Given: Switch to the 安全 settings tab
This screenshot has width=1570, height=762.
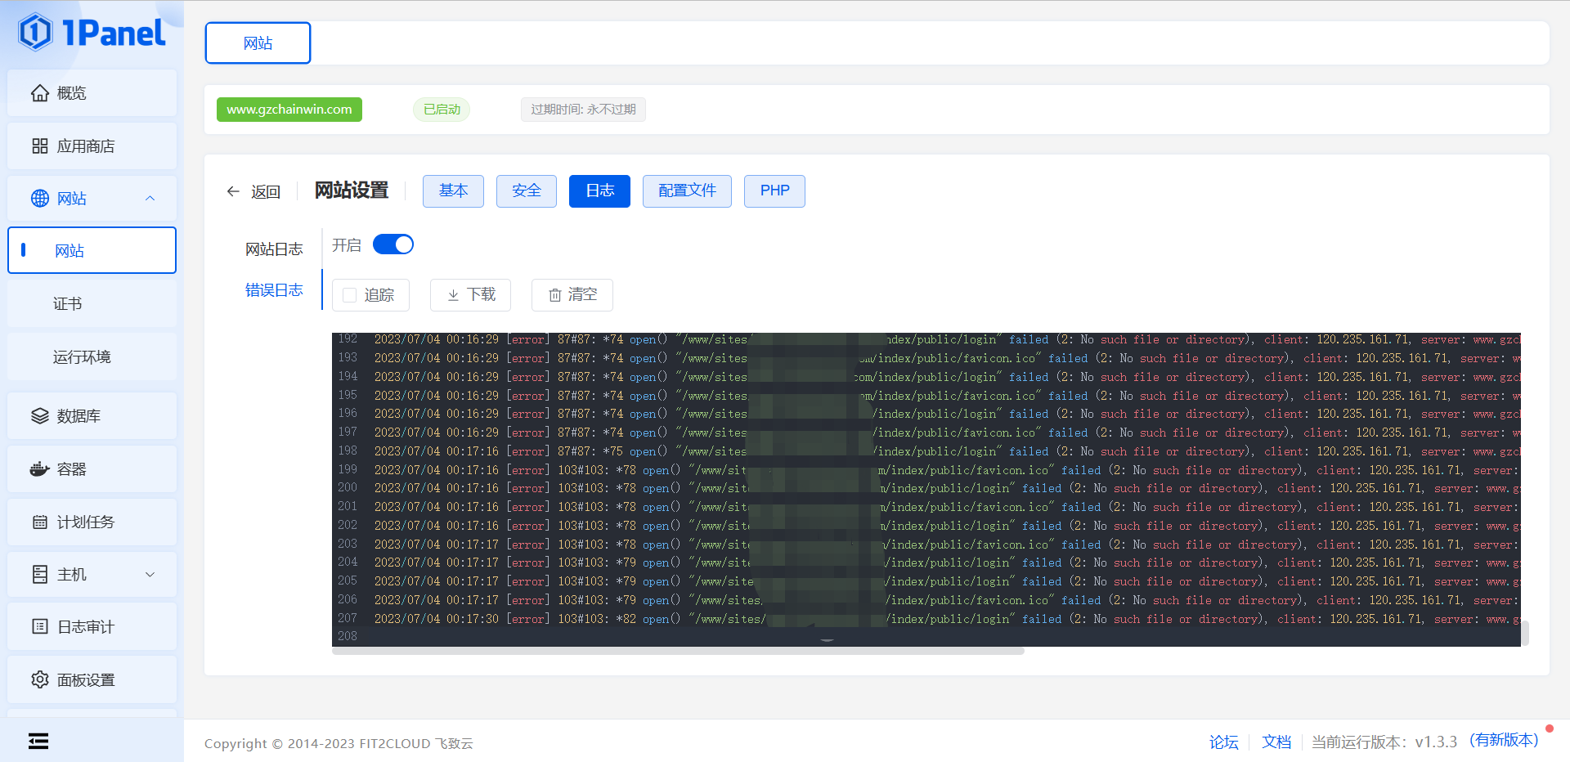Looking at the screenshot, I should [x=527, y=191].
